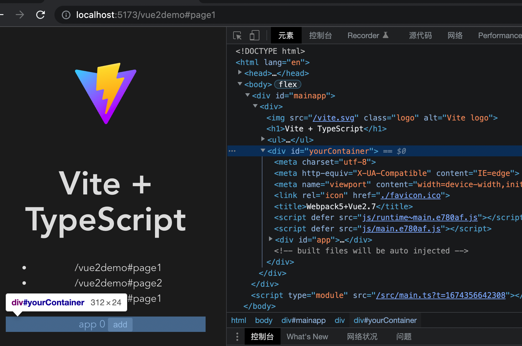
Task: Open the 源代码 tab
Action: (420, 36)
